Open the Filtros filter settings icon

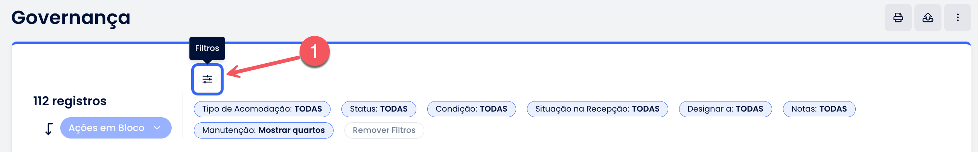[207, 79]
